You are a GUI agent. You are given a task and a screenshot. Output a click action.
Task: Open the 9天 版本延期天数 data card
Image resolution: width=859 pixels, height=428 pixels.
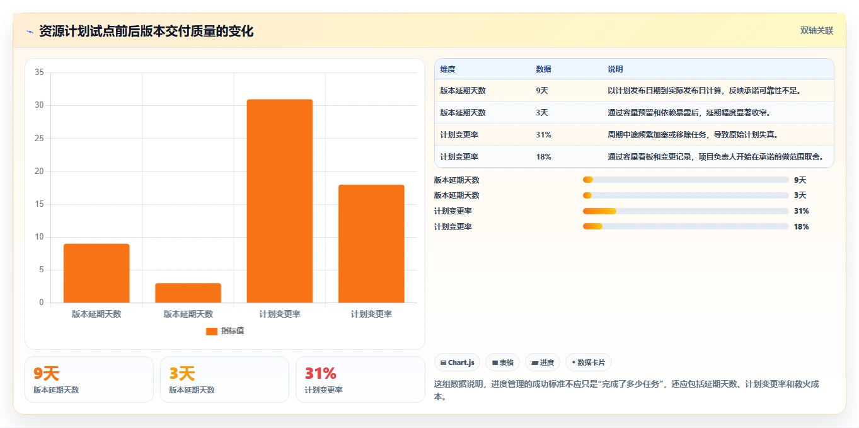(x=89, y=379)
